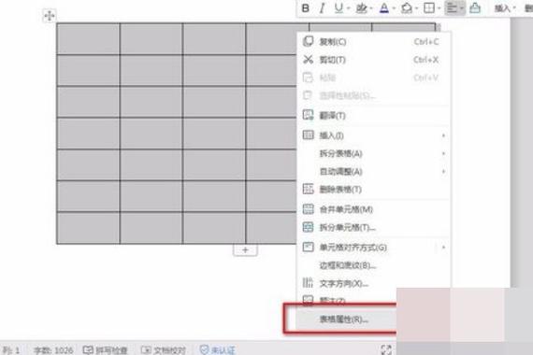Click the split cells icon in menu

coord(308,227)
